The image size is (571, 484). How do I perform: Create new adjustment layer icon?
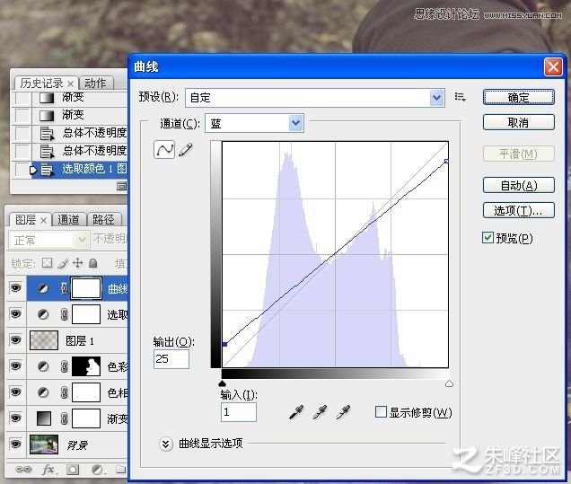point(98,470)
